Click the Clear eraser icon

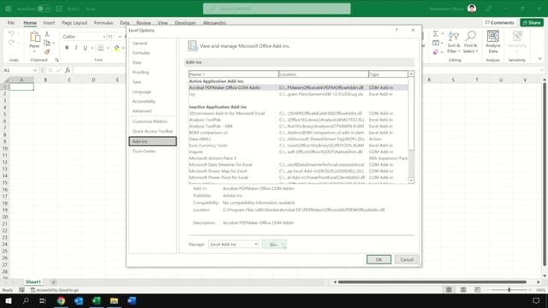(436, 52)
